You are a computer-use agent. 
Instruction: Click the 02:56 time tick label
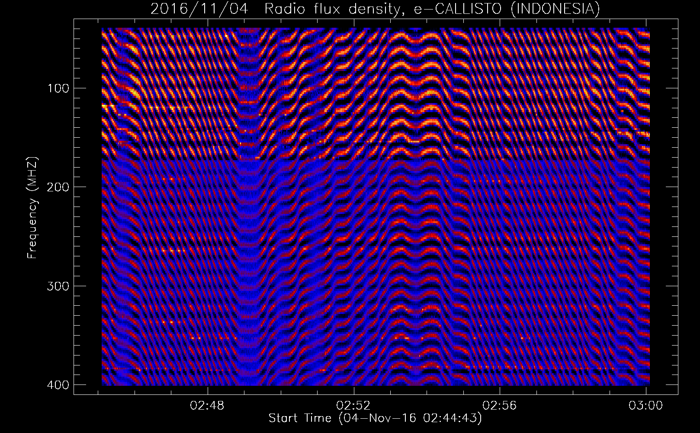[500, 406]
